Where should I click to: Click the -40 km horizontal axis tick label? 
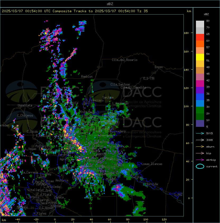[x=17, y=220]
